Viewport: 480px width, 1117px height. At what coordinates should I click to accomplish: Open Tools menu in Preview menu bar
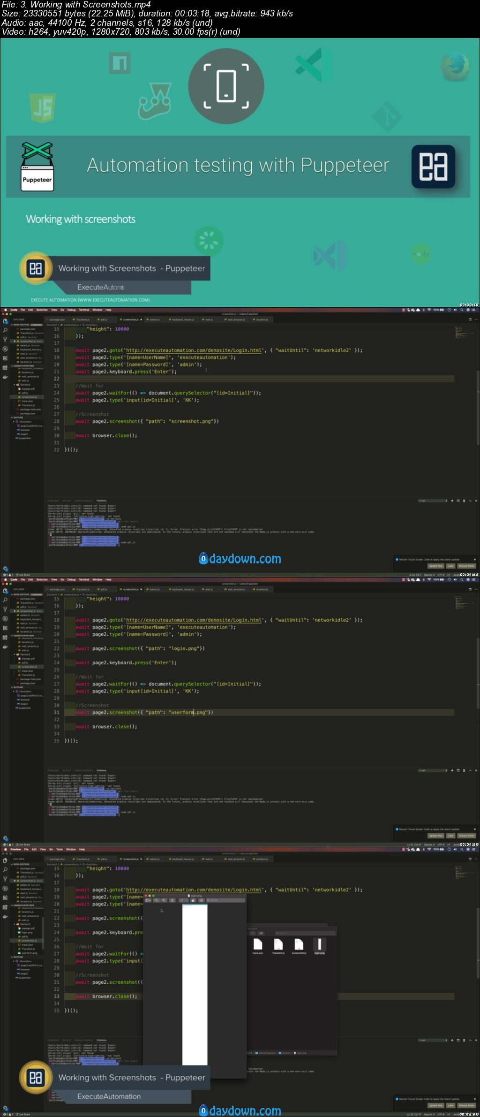click(x=60, y=849)
